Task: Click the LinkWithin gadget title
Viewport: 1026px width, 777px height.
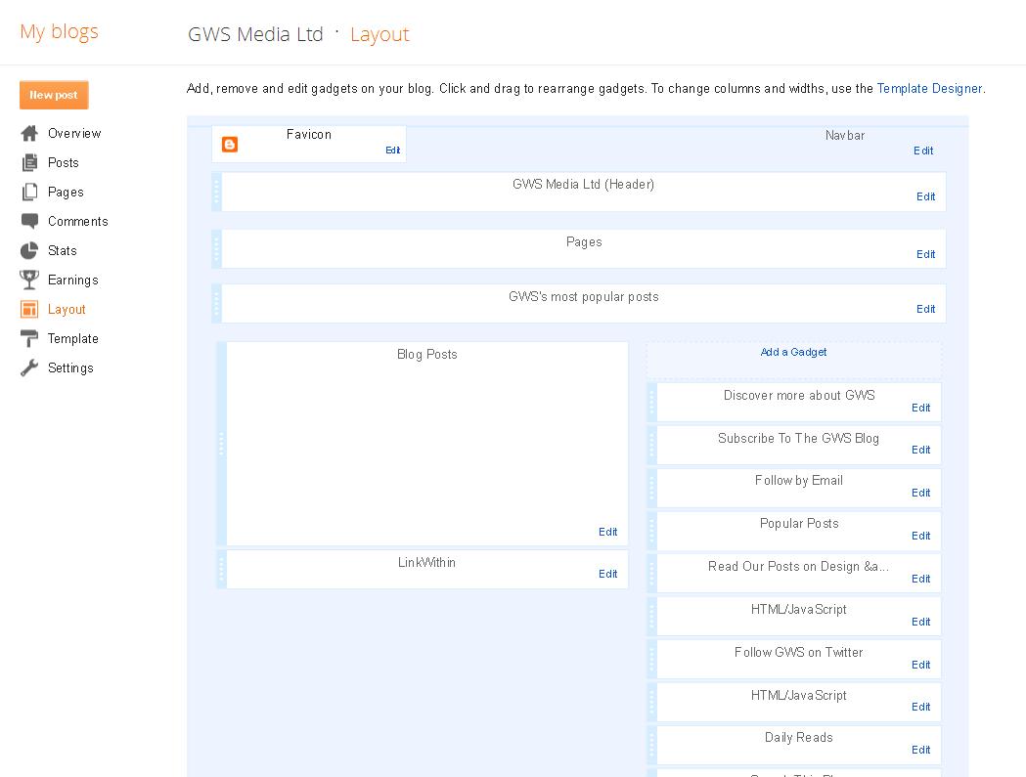Action: [x=426, y=563]
